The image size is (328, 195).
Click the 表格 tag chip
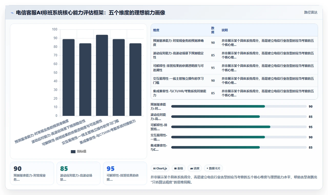(x=179, y=168)
